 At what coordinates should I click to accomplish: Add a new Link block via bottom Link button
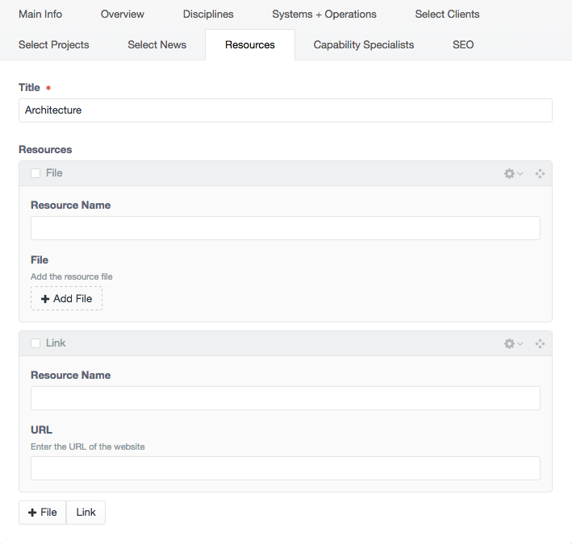pos(86,513)
